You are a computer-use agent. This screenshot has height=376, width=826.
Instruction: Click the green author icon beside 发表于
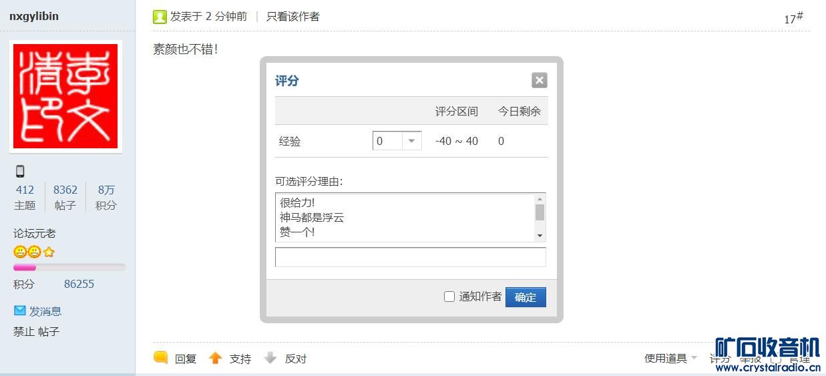(x=160, y=17)
